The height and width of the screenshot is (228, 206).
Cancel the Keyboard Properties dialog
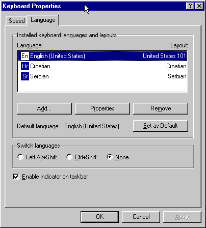pos(141,217)
